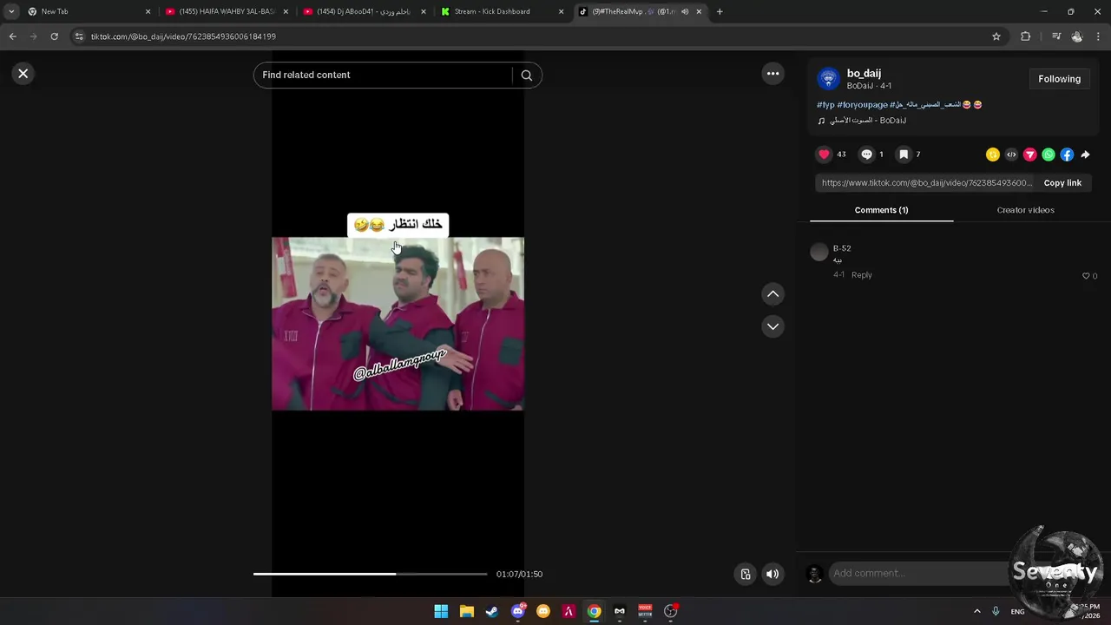Viewport: 1111px width, 625px height.
Task: Click the embed code icon
Action: point(1011,155)
